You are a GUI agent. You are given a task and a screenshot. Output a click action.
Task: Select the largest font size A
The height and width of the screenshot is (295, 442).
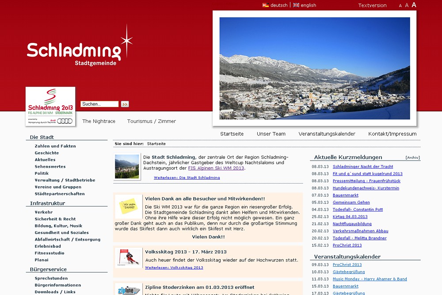point(414,5)
